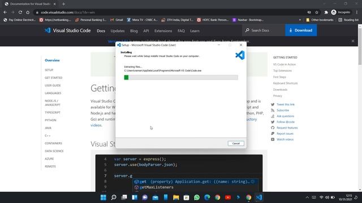This screenshot has height=203, width=362.
Task: Open taskbar search
Action: (x=114, y=197)
